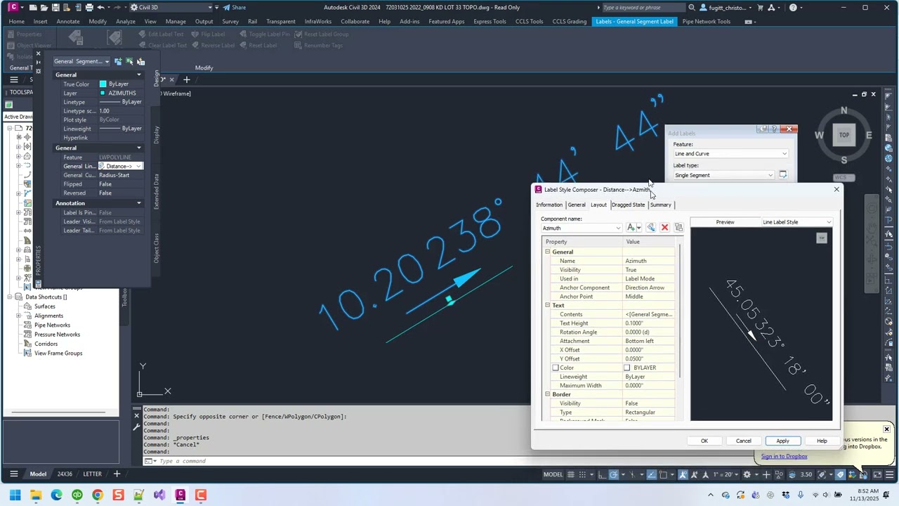Click Apply in Label Style Composer
The height and width of the screenshot is (506, 899).
click(x=782, y=441)
